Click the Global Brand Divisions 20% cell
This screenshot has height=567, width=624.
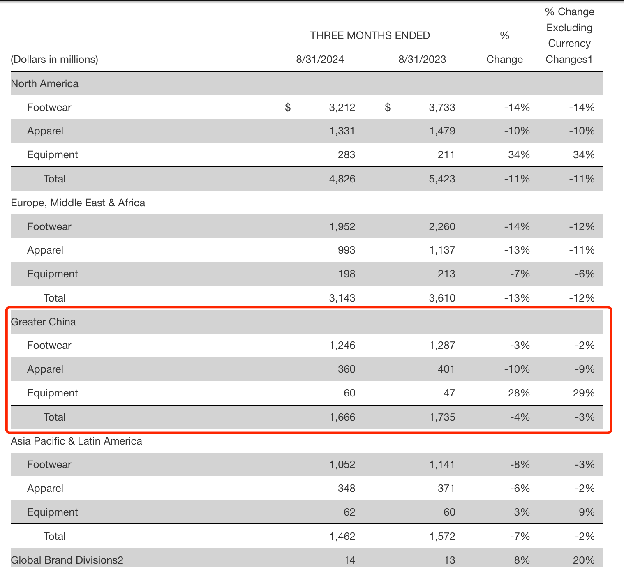583,560
